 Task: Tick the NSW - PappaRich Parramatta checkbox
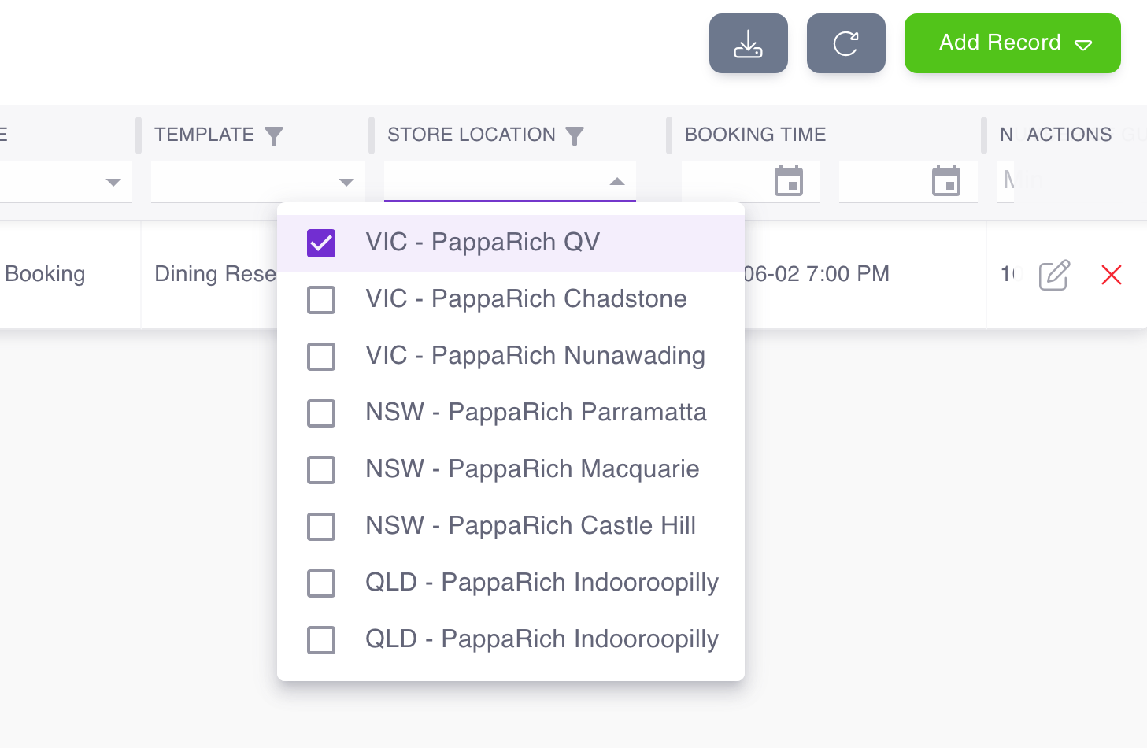pos(321,413)
